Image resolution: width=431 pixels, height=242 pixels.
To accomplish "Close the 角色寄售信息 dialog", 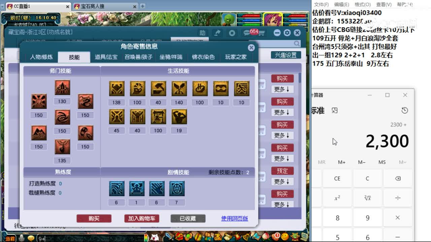I will (x=251, y=48).
